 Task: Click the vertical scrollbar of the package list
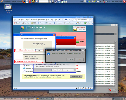pos(116,63)
